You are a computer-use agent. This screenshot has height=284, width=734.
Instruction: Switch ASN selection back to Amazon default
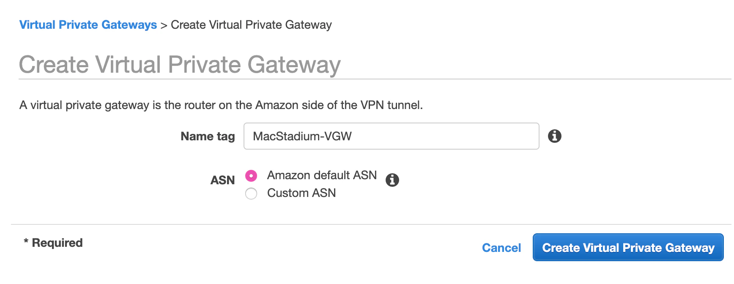pyautogui.click(x=251, y=176)
